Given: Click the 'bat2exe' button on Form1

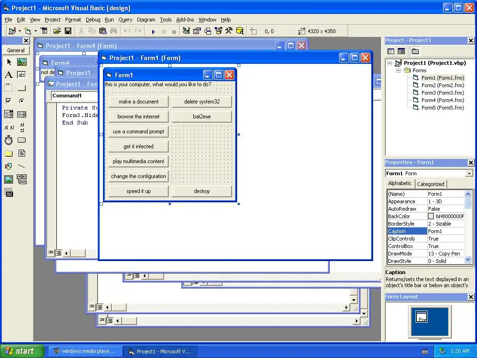Looking at the screenshot, I should pos(202,117).
